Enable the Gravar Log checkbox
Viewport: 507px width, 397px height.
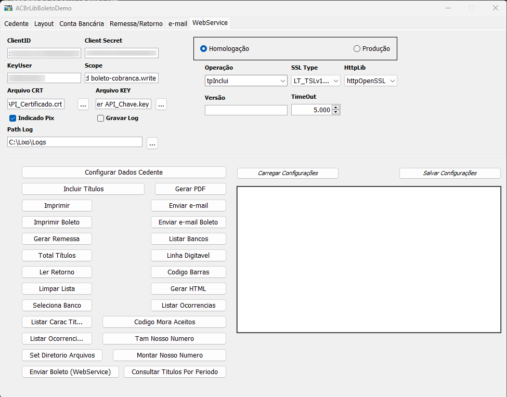[100, 118]
